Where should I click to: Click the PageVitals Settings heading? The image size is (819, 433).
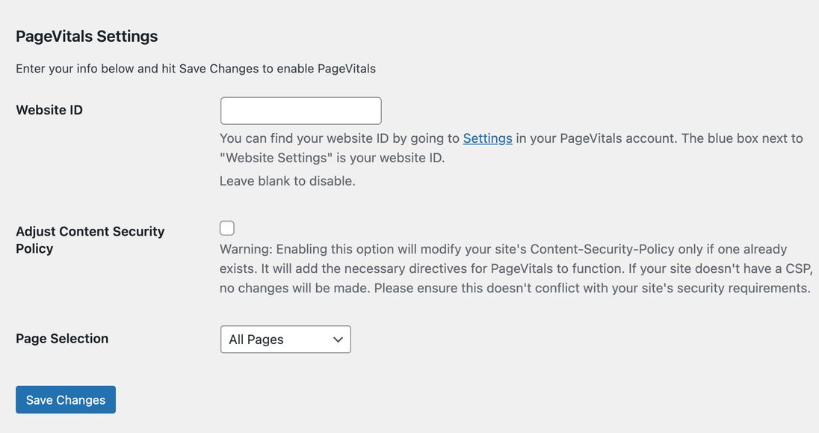[x=86, y=36]
